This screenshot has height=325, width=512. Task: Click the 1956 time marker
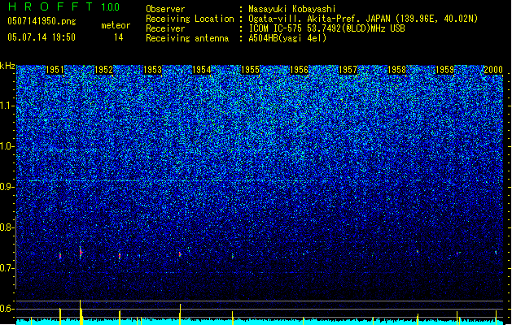tap(299, 70)
